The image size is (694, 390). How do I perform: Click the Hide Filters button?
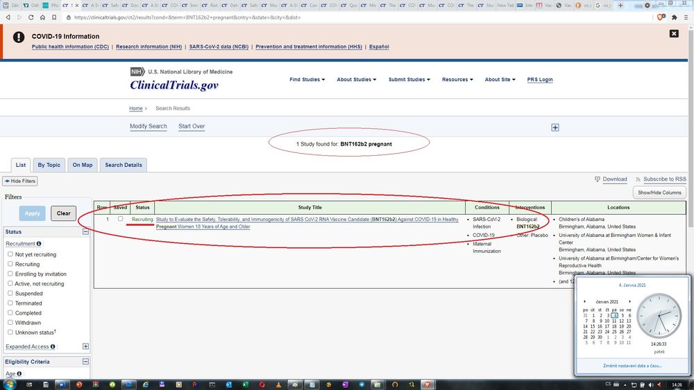pos(20,181)
